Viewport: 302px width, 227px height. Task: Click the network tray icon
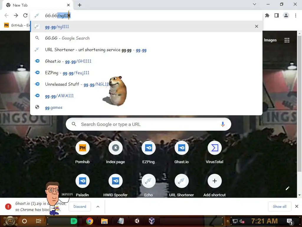point(235,221)
